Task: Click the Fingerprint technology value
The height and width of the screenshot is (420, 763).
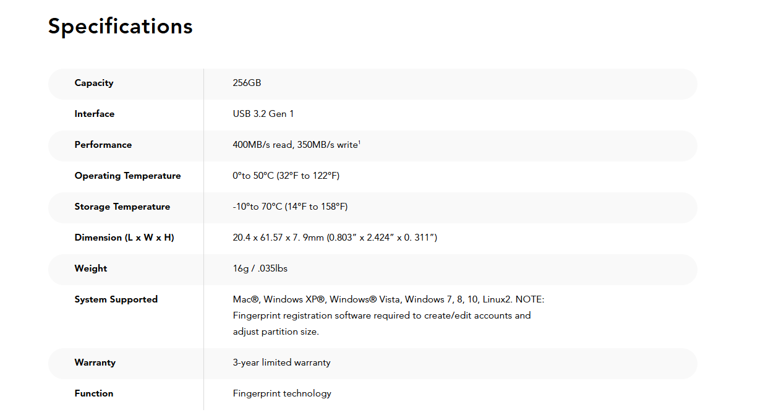Action: pyautogui.click(x=282, y=393)
